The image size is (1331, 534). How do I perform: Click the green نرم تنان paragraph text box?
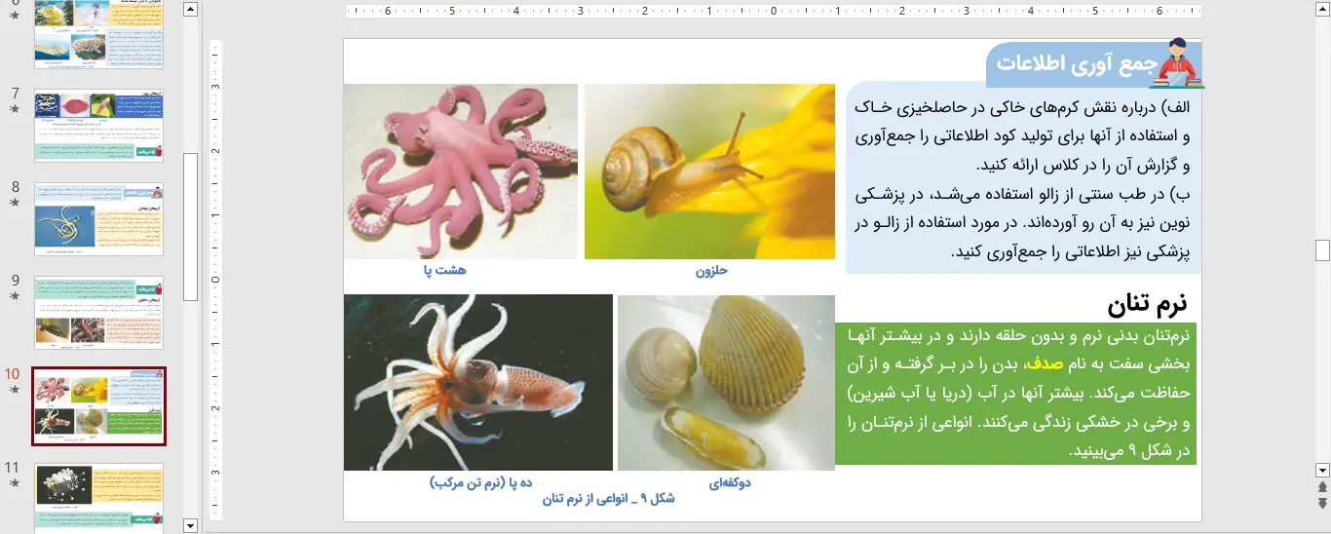pos(1015,394)
